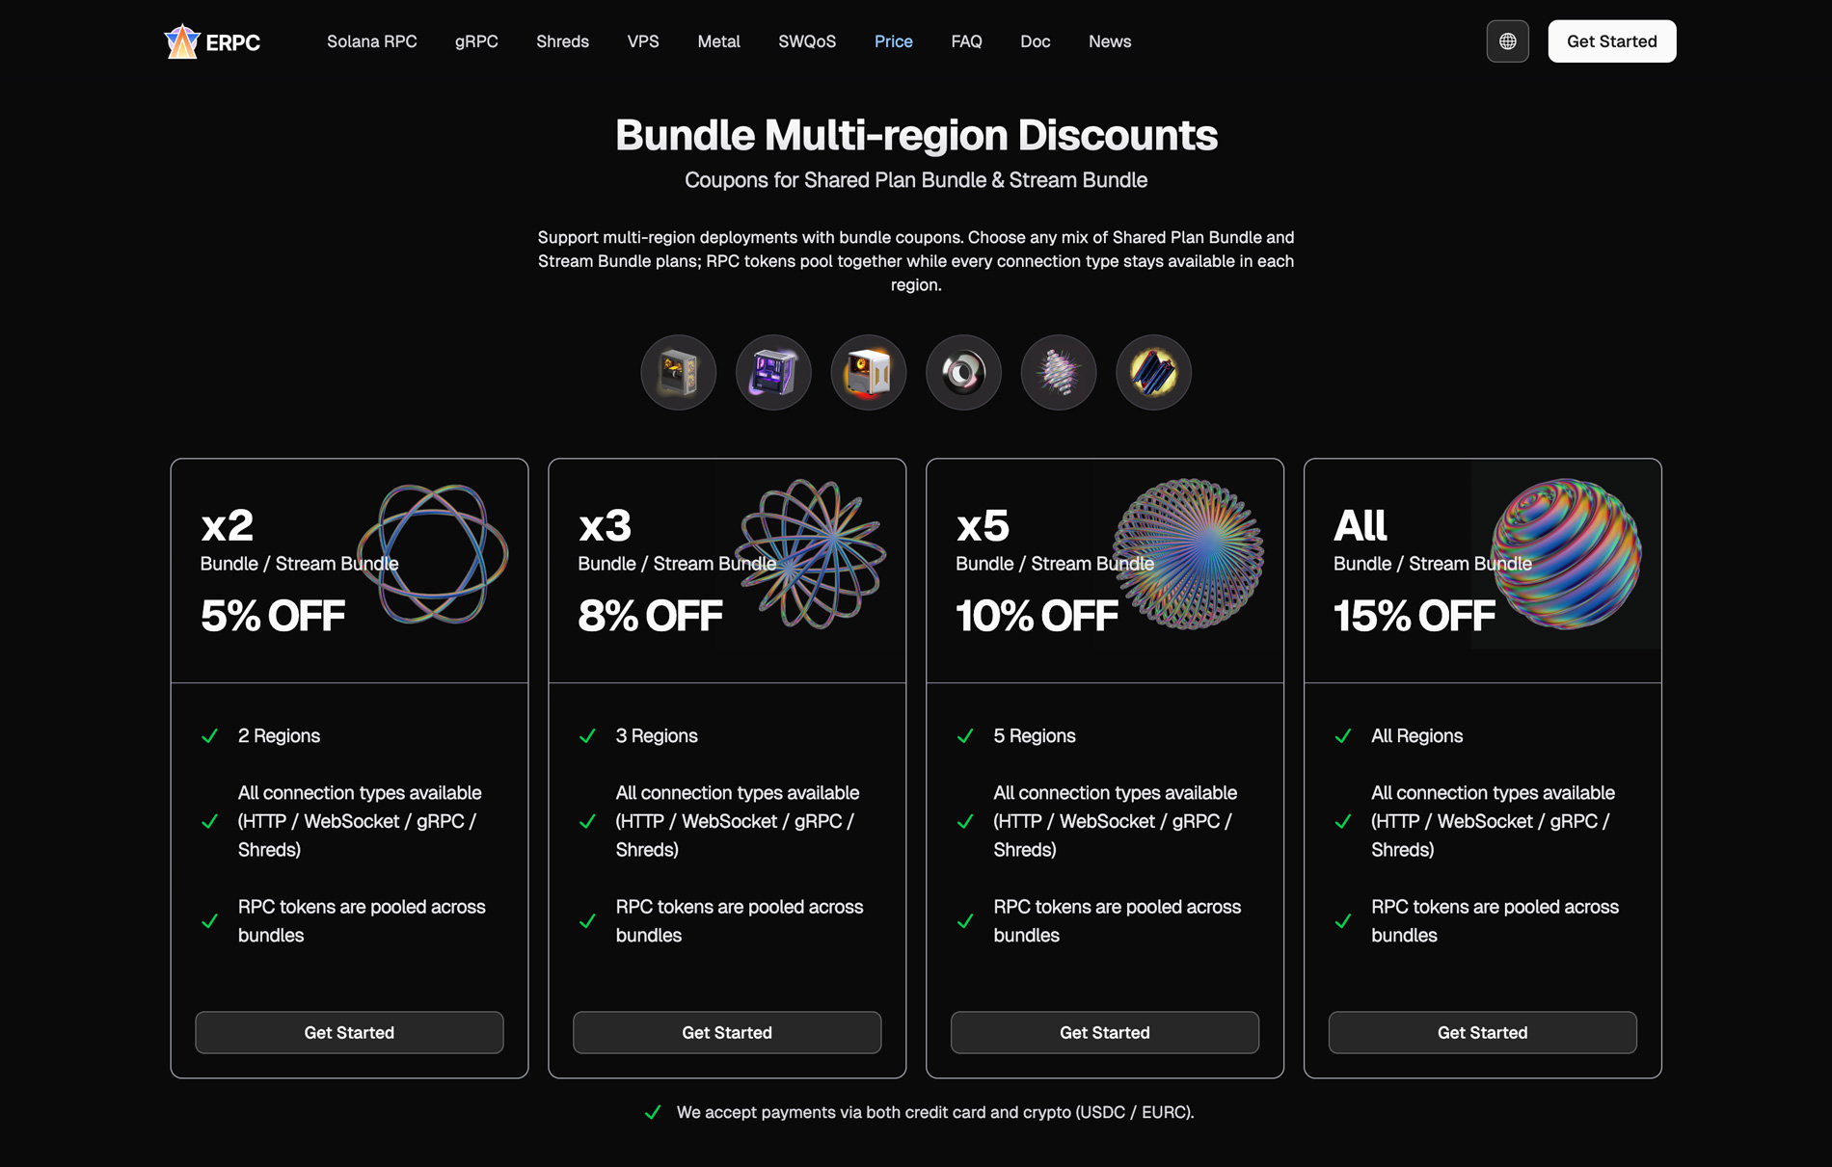1832x1167 pixels.
Task: Open the Solana RPC menu item
Action: coord(372,41)
